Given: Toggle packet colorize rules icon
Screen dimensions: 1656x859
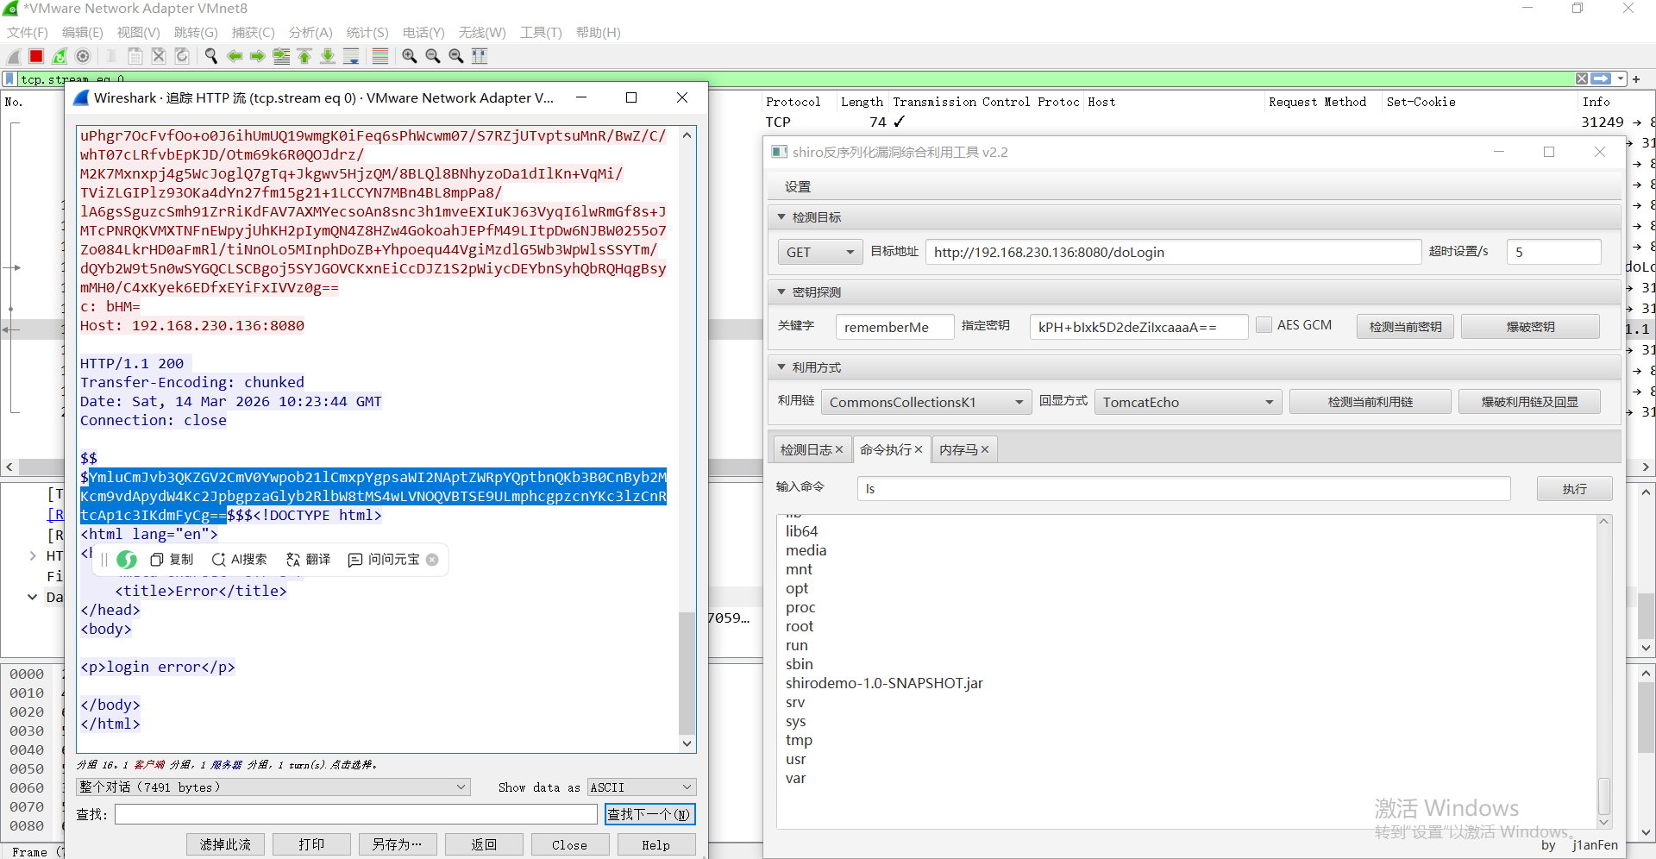Looking at the screenshot, I should coord(380,56).
